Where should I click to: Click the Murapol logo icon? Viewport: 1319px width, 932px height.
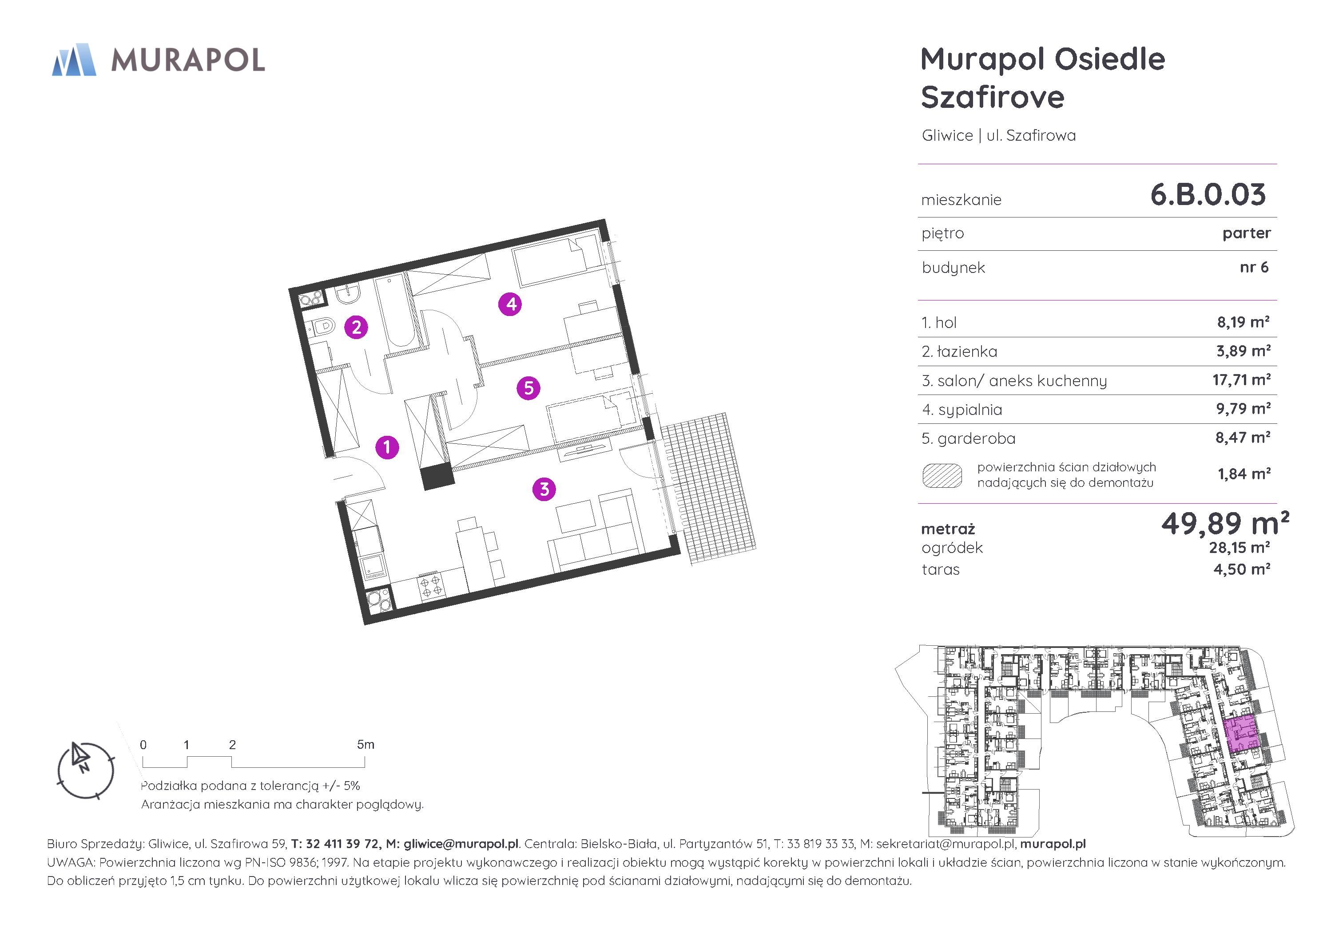tap(74, 60)
